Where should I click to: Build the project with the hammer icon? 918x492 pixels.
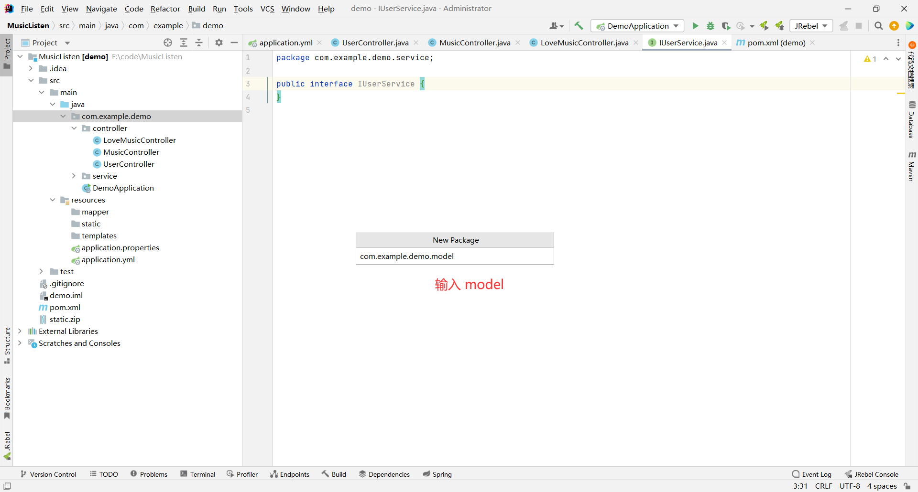[x=579, y=26]
